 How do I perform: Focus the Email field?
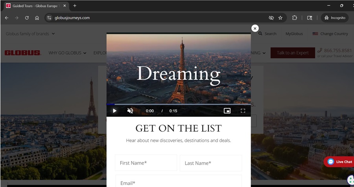click(x=179, y=181)
